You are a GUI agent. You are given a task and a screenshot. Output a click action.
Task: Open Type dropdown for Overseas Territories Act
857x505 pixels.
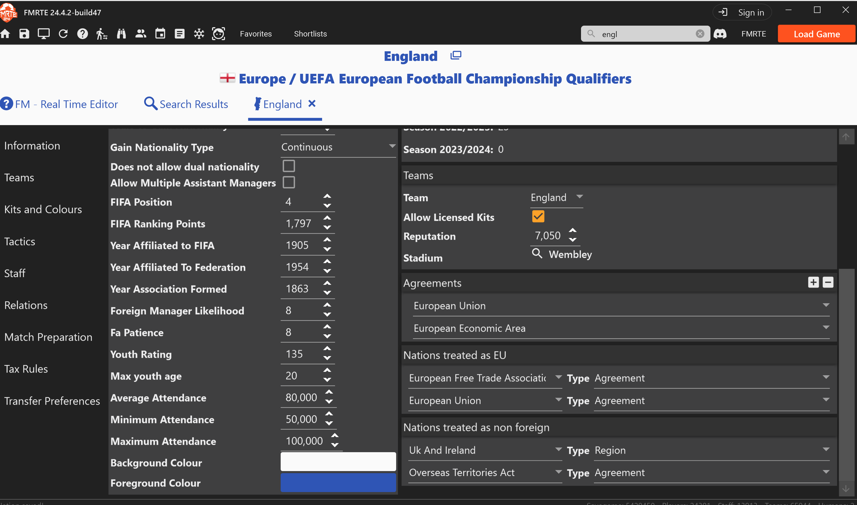(x=712, y=472)
